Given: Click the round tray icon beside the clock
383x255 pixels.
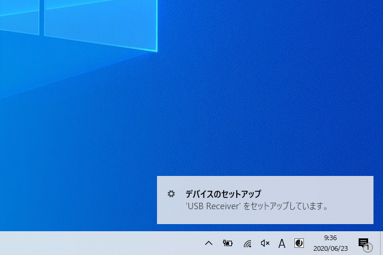Looking at the screenshot, I should [x=299, y=243].
